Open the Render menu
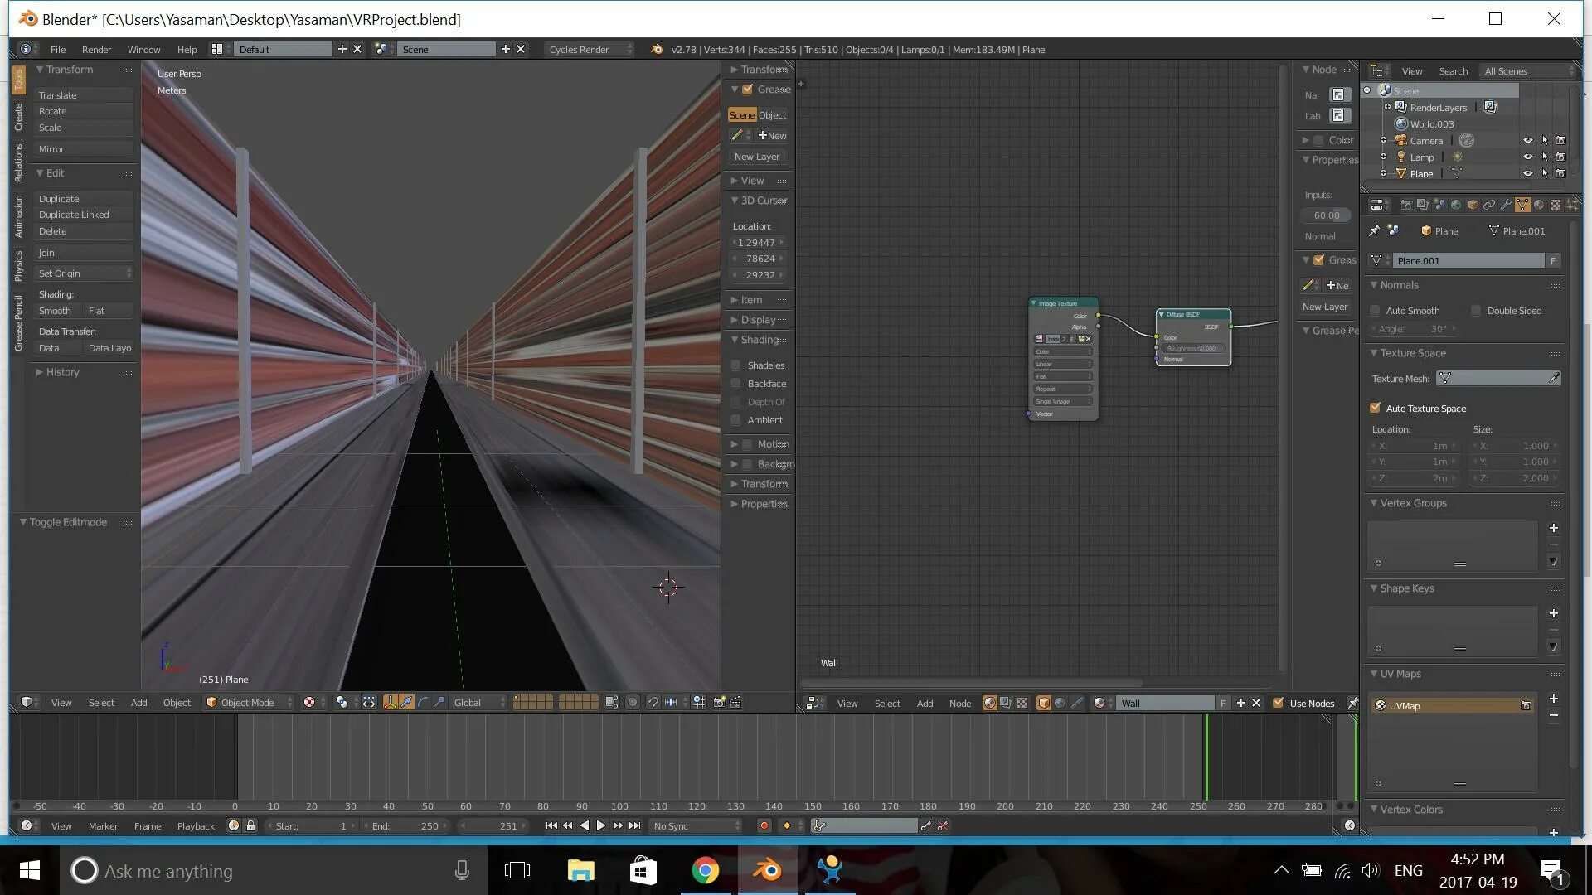The width and height of the screenshot is (1592, 895). click(x=96, y=50)
